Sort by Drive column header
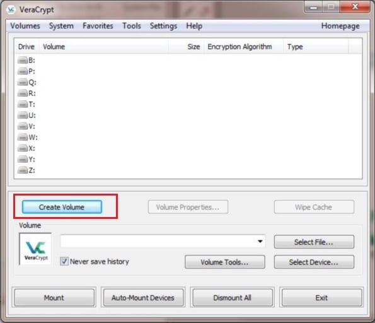Viewport: 375px width, 323px height. [x=26, y=47]
